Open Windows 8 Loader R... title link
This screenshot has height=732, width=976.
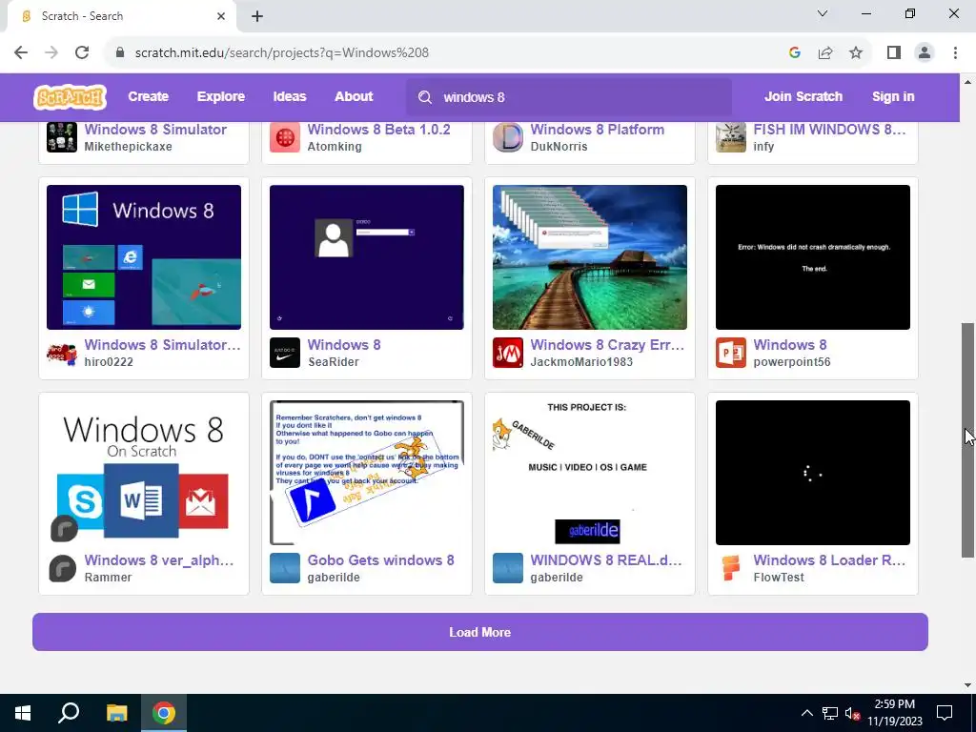[829, 560]
